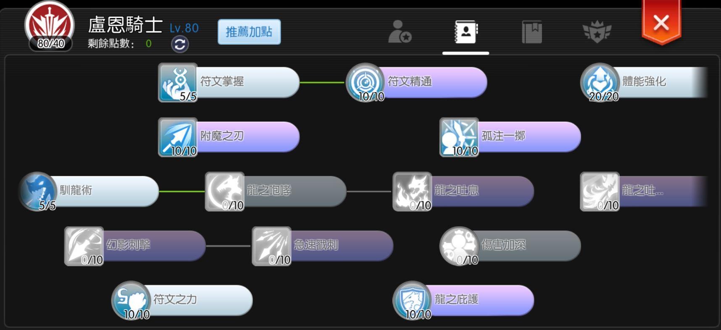Reset skill points with refresh icon
Screen dimensions: 721x330
(x=180, y=44)
